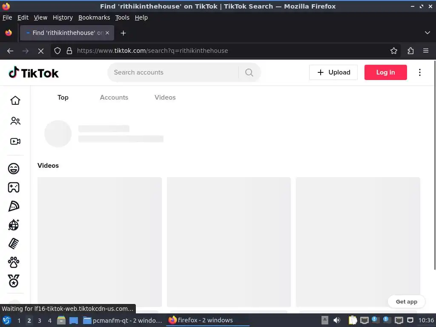Click the taskbar clock 10:36
The image size is (436, 327).
[426, 320]
